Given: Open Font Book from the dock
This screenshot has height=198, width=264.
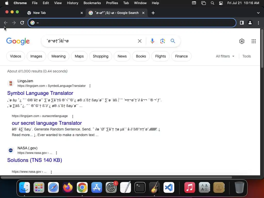Looking at the screenshot, I should click(x=204, y=187).
